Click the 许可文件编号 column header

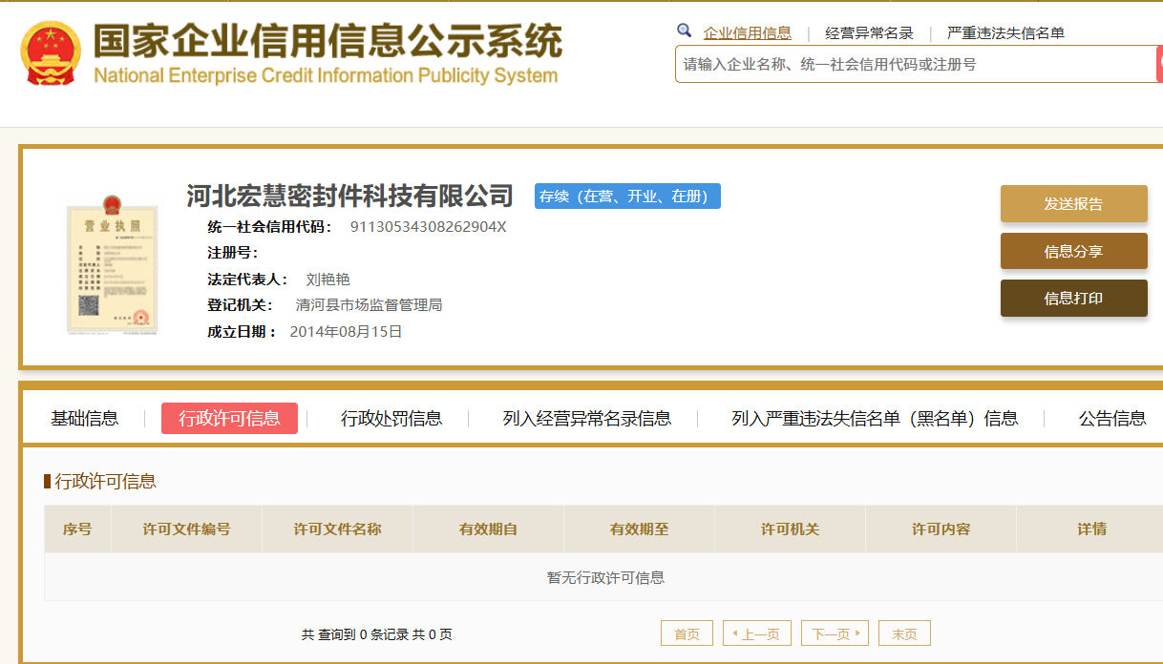coord(186,529)
